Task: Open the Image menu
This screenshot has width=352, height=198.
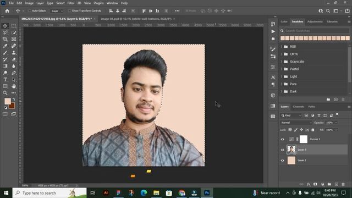Action: click(29, 3)
